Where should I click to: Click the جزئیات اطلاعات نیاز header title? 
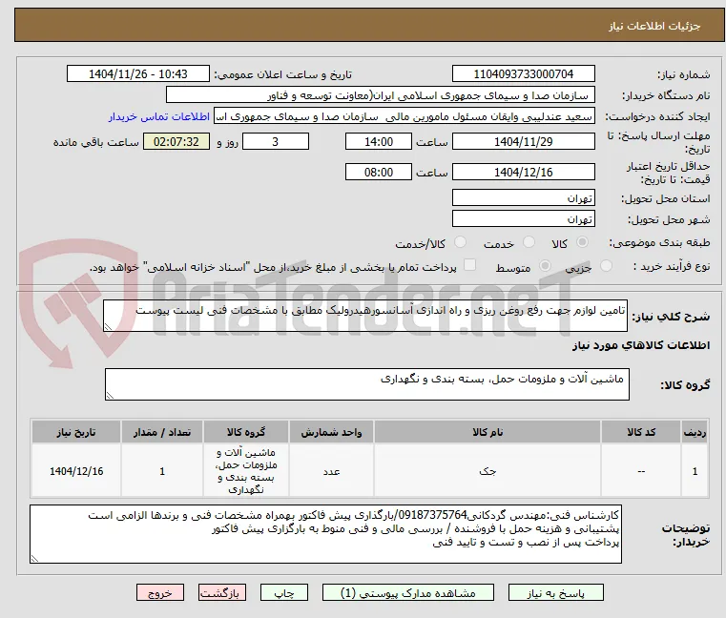(x=654, y=26)
